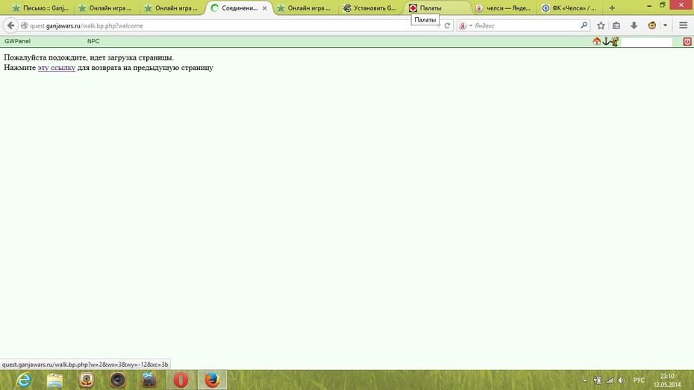Click the battery power tray icon
This screenshot has height=390, width=694.
[x=598, y=380]
